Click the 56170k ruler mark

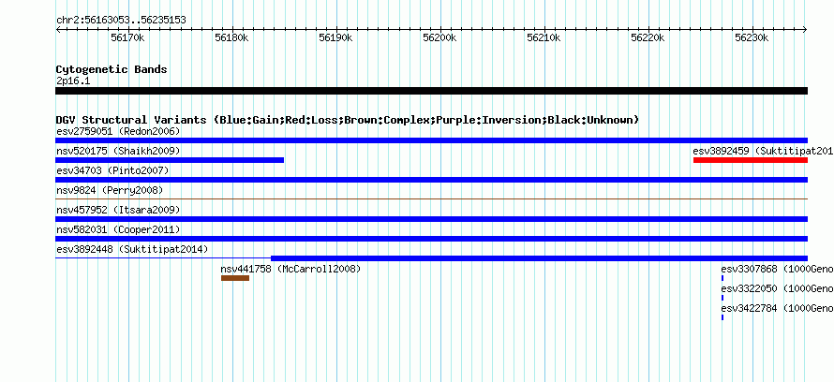tap(127, 37)
